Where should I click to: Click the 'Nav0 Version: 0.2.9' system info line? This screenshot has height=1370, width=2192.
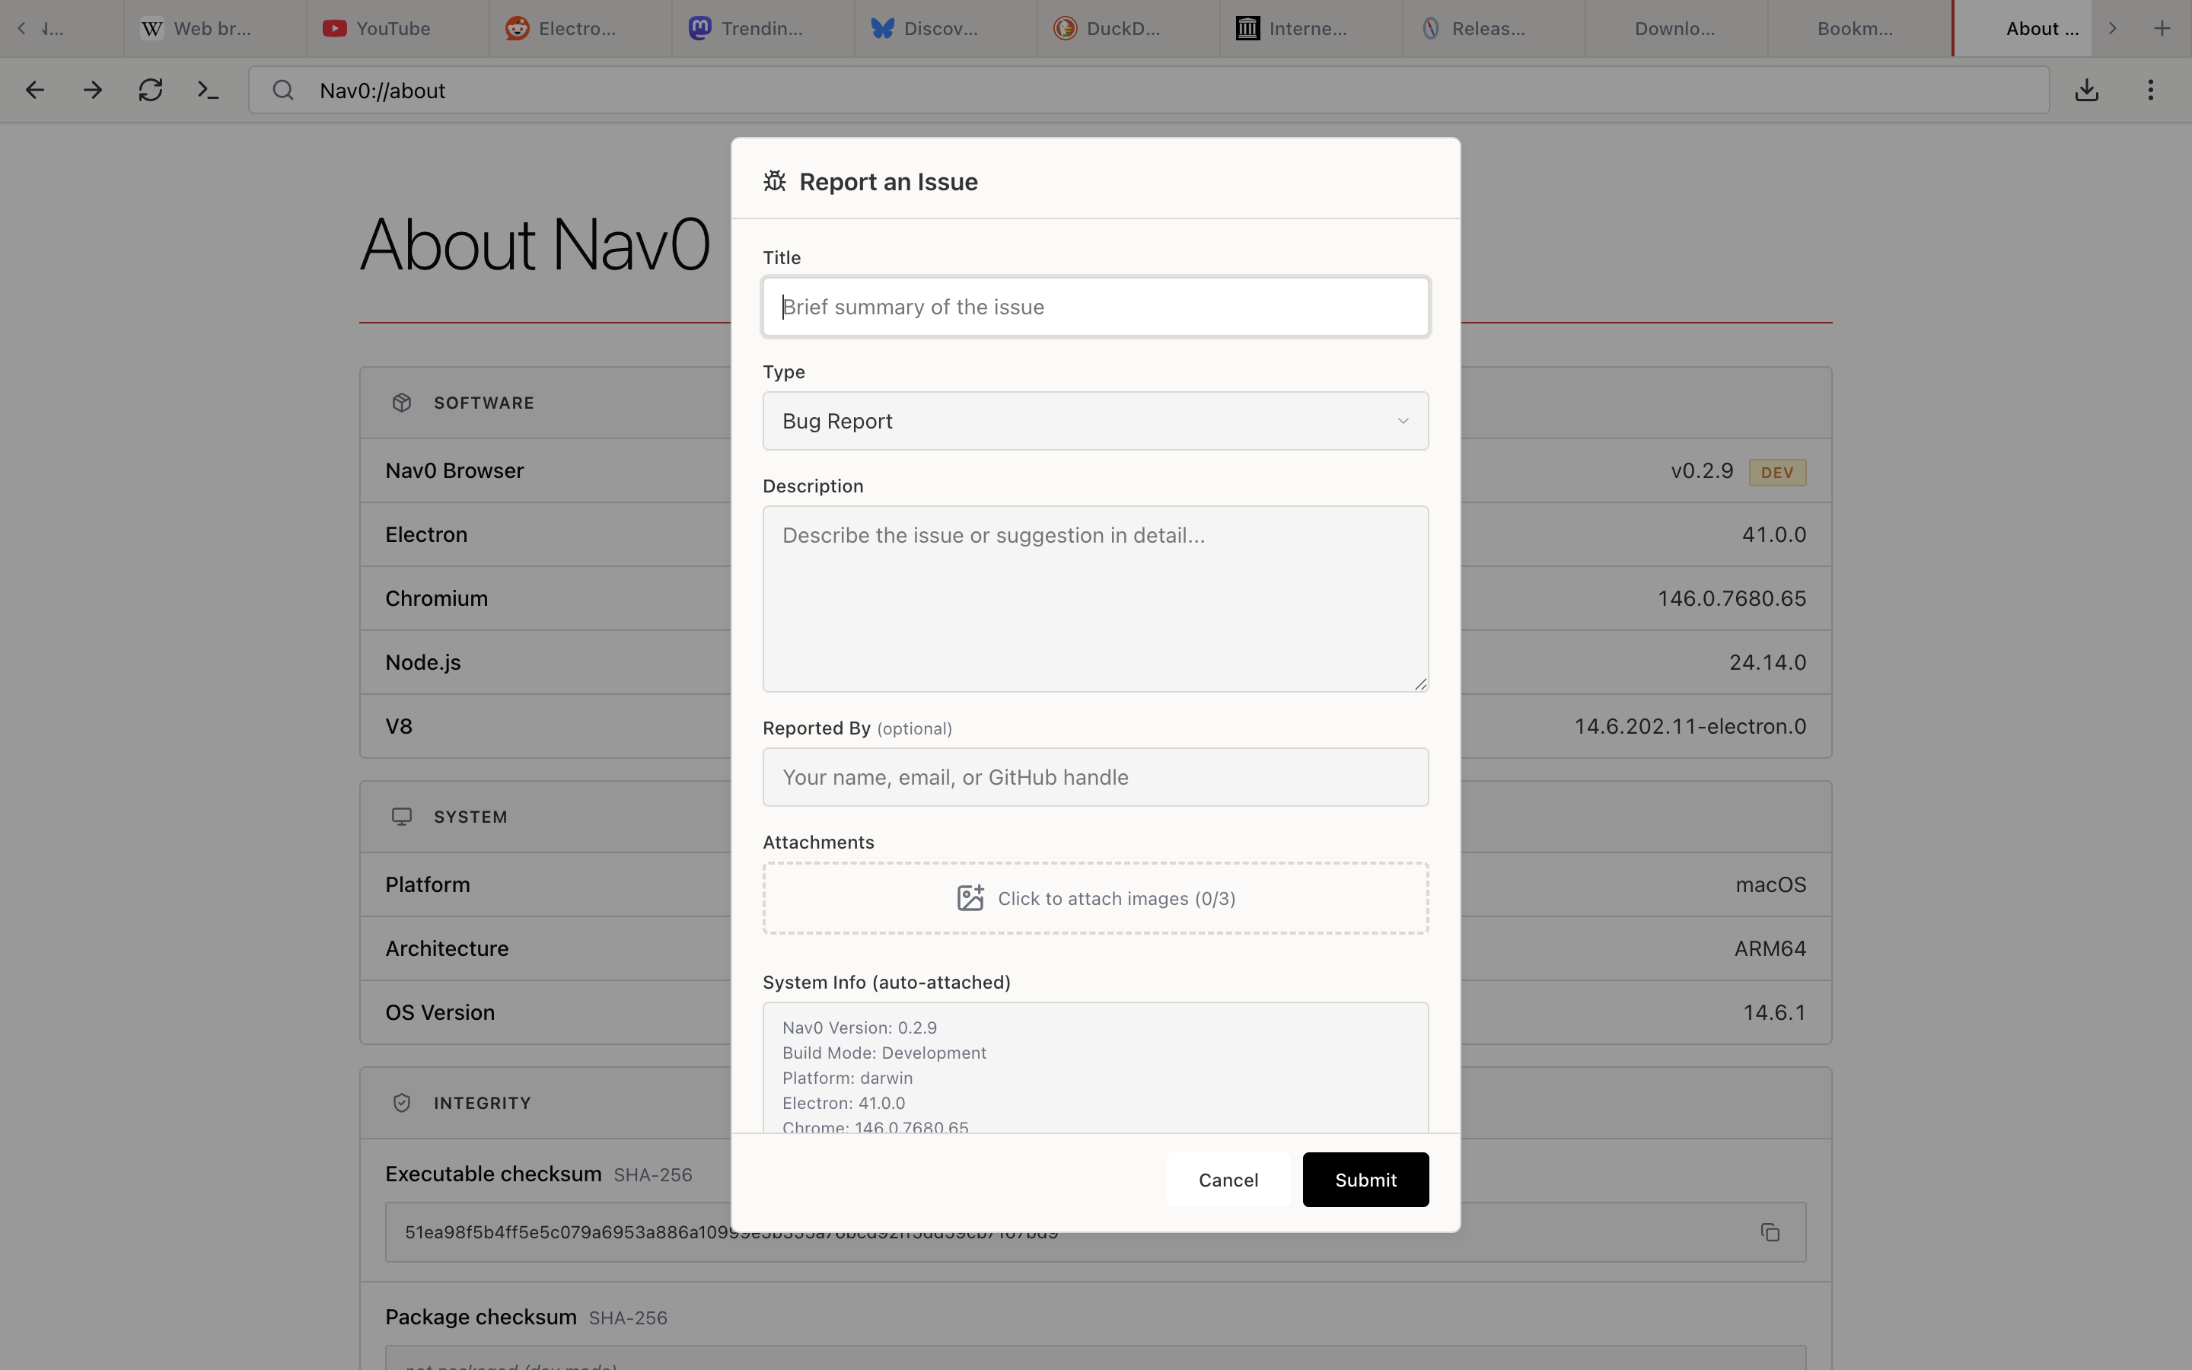click(859, 1027)
